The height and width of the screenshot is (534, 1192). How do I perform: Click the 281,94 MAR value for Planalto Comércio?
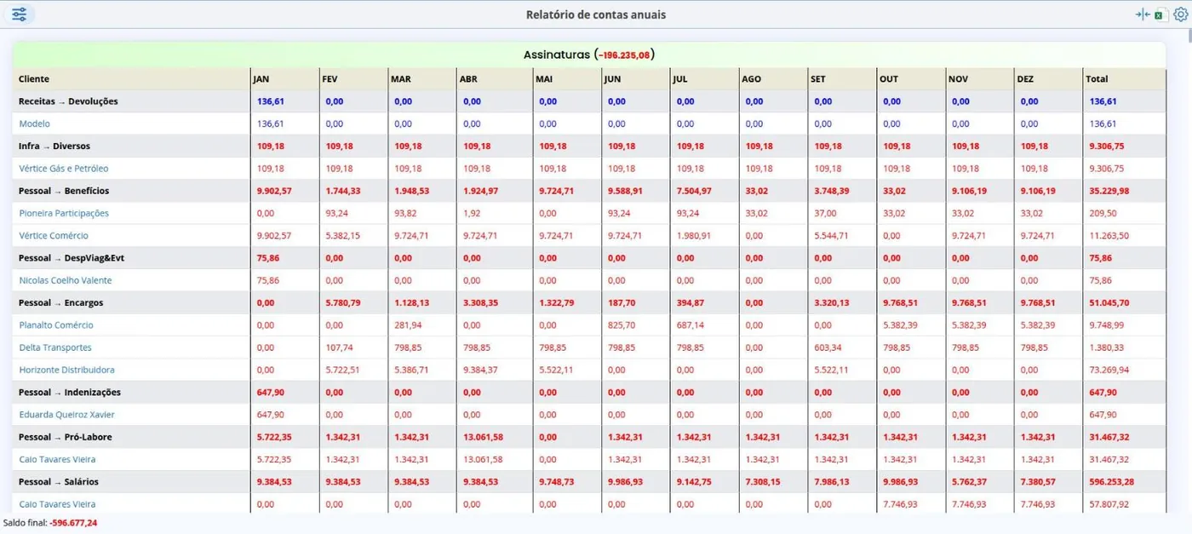click(x=407, y=325)
